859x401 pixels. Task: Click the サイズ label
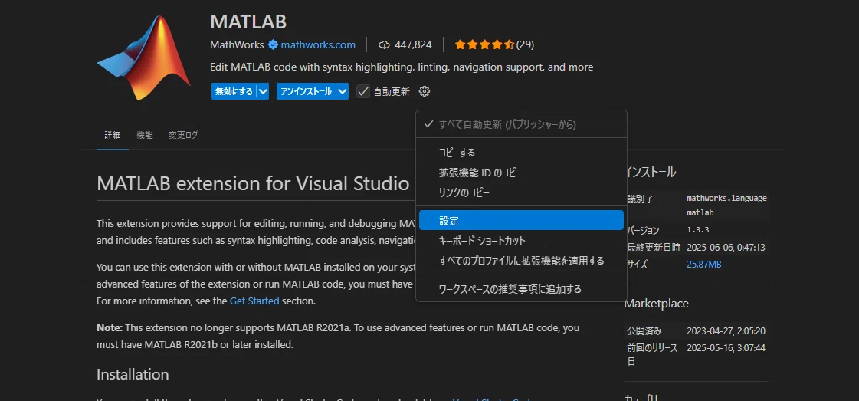[x=637, y=265]
